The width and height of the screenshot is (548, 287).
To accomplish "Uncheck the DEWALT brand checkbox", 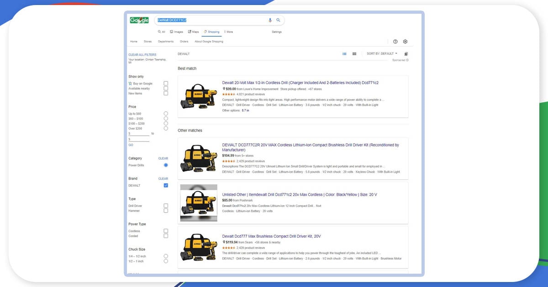I will (x=166, y=186).
